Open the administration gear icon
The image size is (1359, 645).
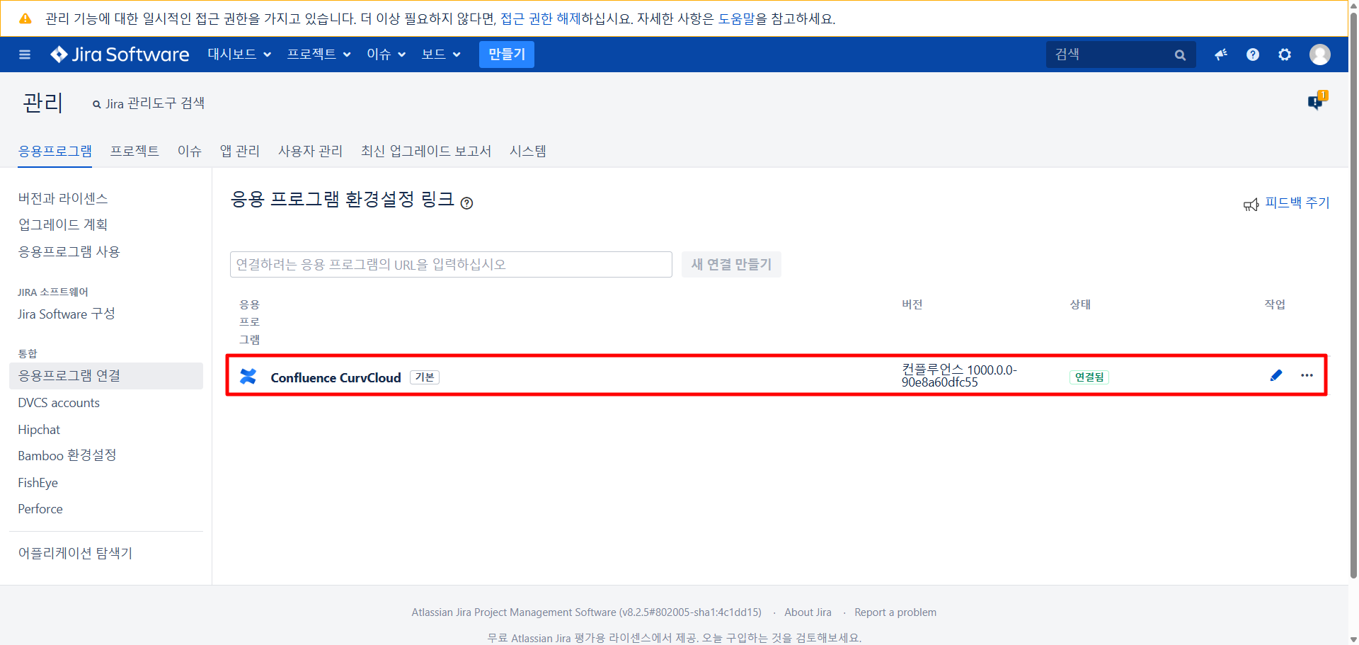pos(1285,55)
